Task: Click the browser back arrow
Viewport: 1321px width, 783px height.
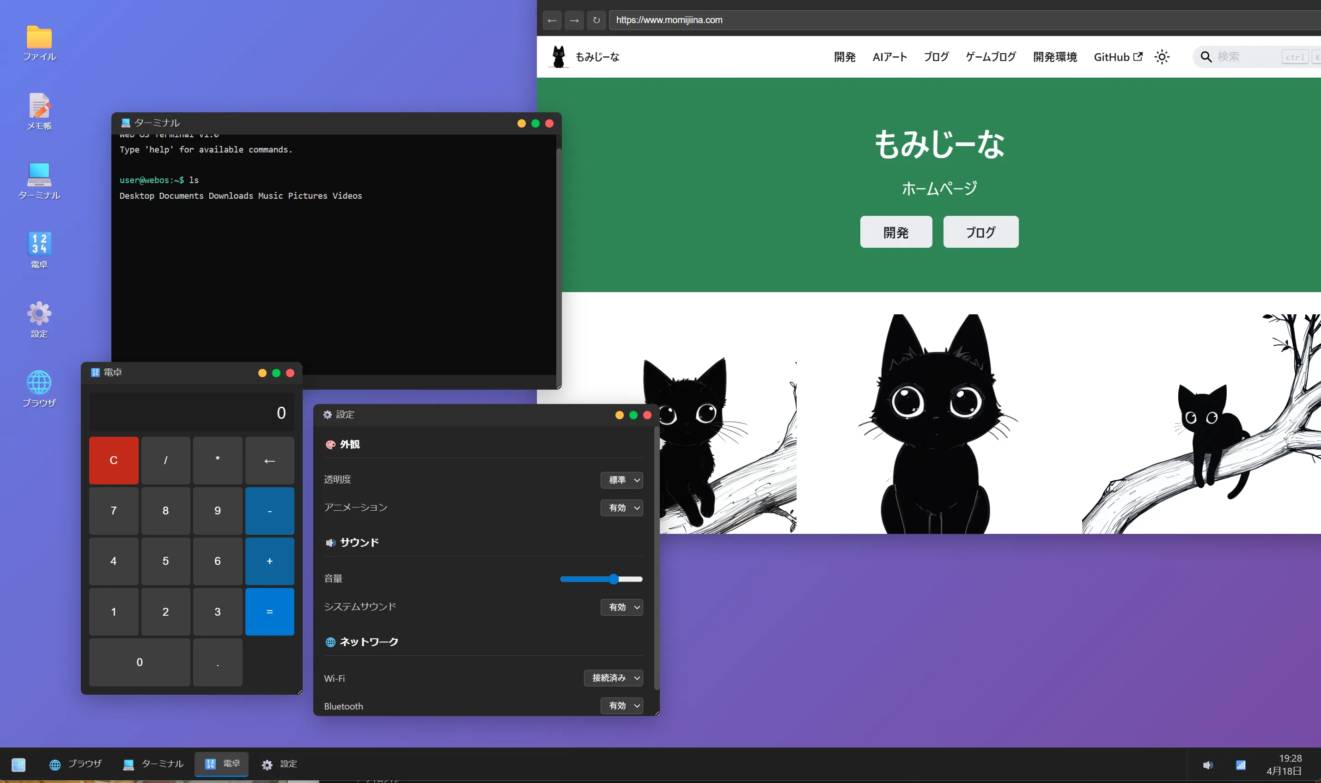Action: click(552, 20)
